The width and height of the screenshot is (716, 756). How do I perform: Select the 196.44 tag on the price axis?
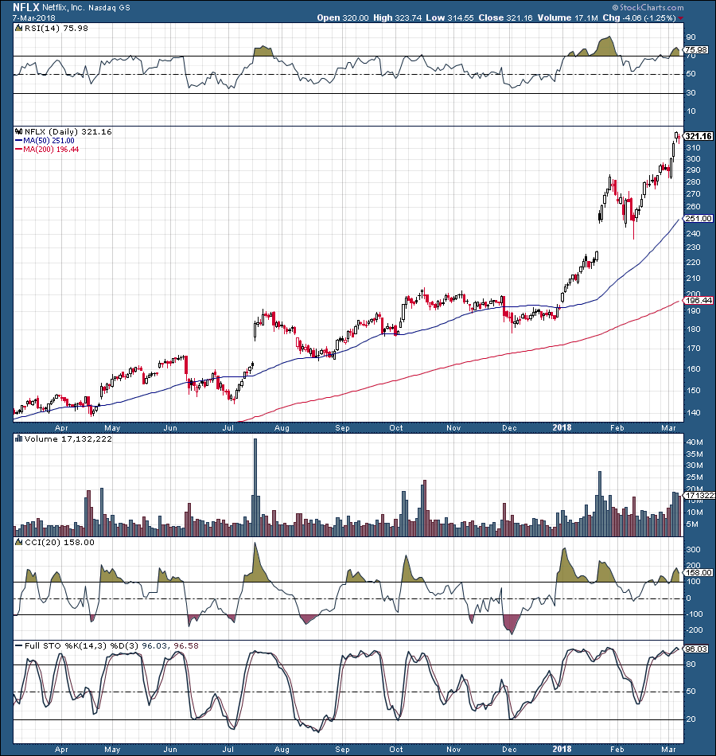pyautogui.click(x=698, y=300)
